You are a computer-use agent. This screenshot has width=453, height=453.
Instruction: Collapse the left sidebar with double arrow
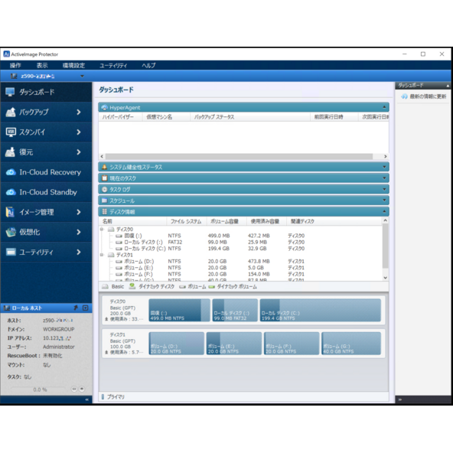pyautogui.click(x=87, y=399)
